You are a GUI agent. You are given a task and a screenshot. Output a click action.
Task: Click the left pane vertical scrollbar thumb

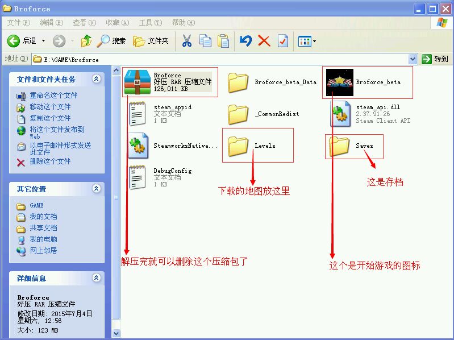(116, 197)
